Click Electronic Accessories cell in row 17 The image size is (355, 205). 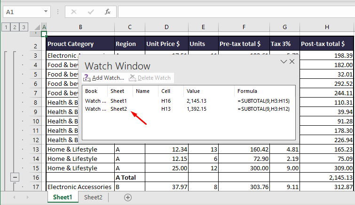click(80, 187)
